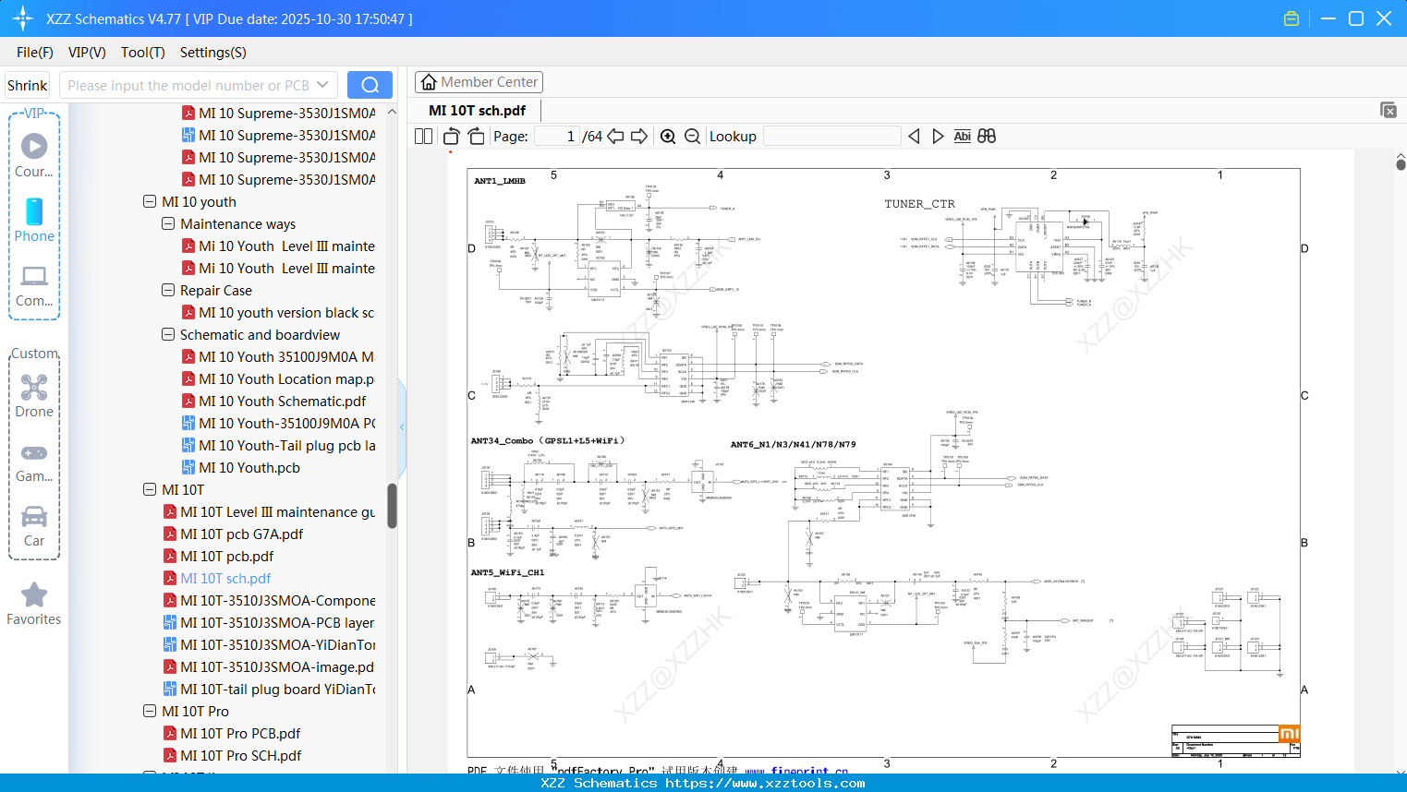The width and height of the screenshot is (1407, 792).
Task: Collapse the Maintenance ways folder
Action: 168,223
